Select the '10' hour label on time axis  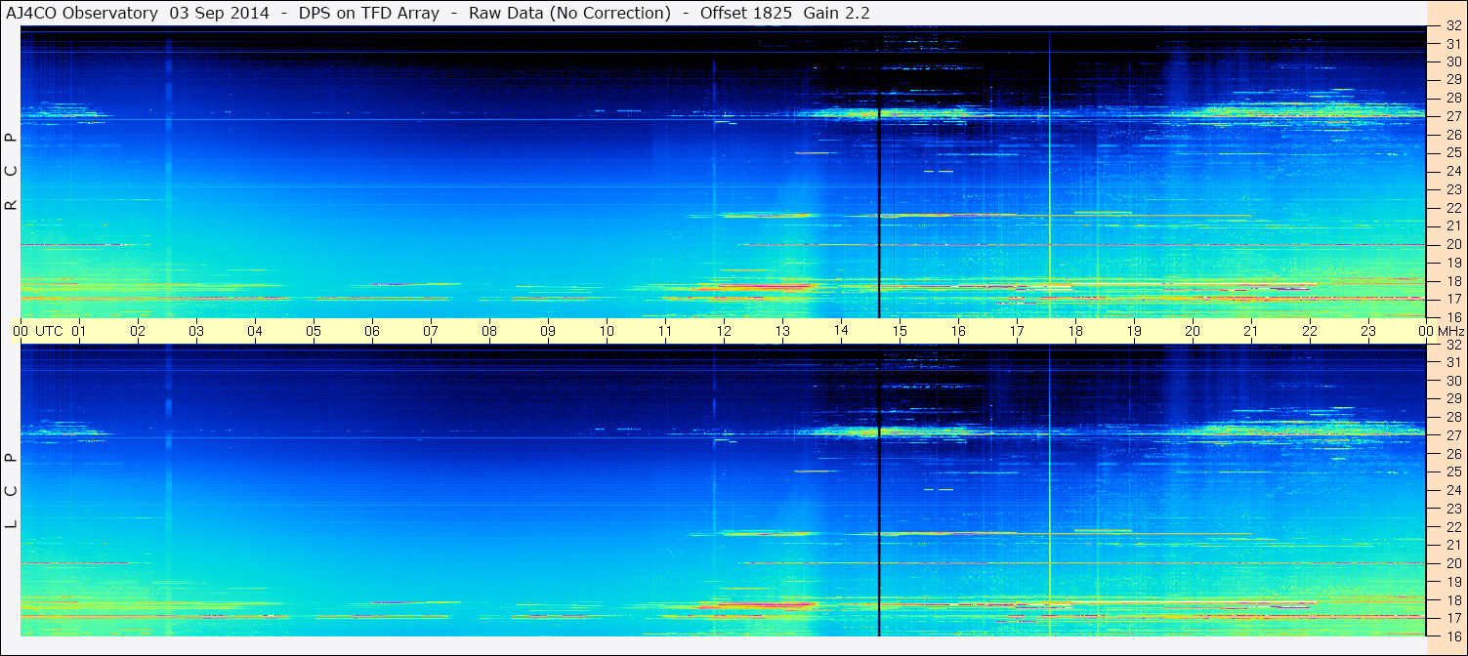click(607, 332)
